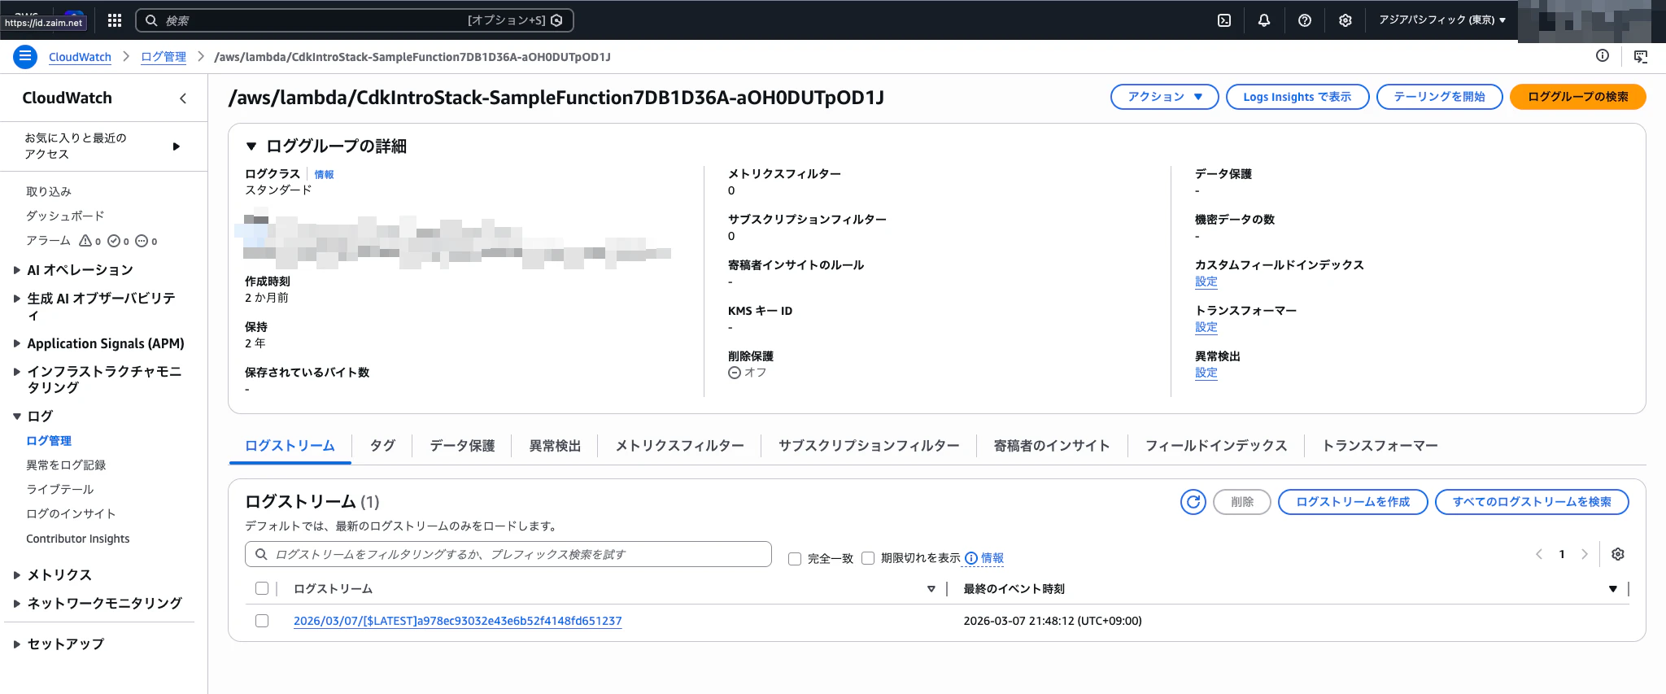
Task: Toggle the hamburger navigation menu
Action: pos(25,56)
